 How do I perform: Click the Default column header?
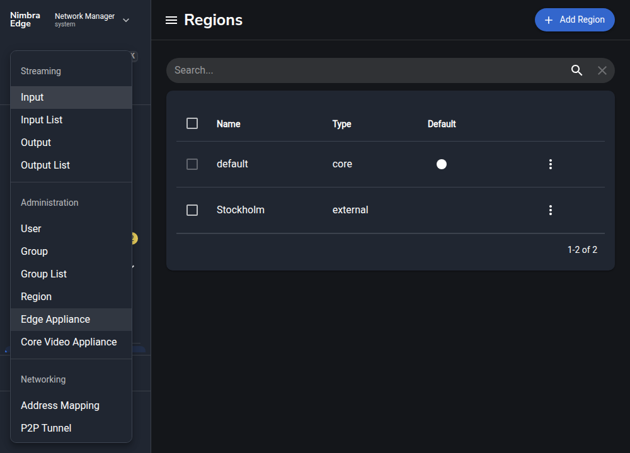coord(442,124)
